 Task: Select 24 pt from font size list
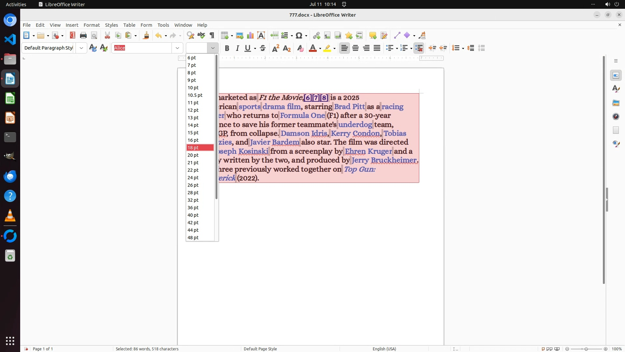coord(193,178)
